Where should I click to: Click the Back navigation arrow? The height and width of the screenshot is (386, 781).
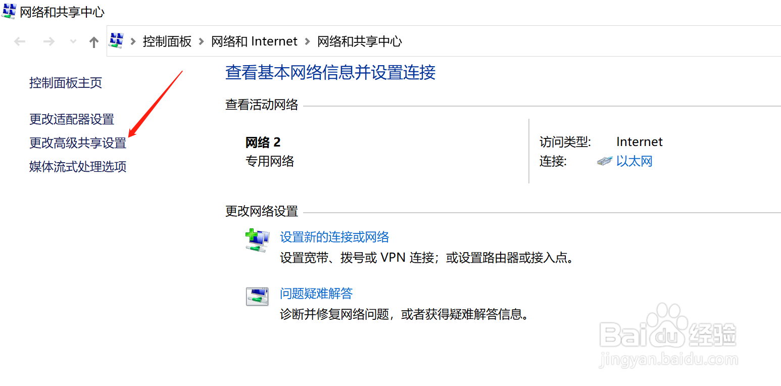[20, 41]
